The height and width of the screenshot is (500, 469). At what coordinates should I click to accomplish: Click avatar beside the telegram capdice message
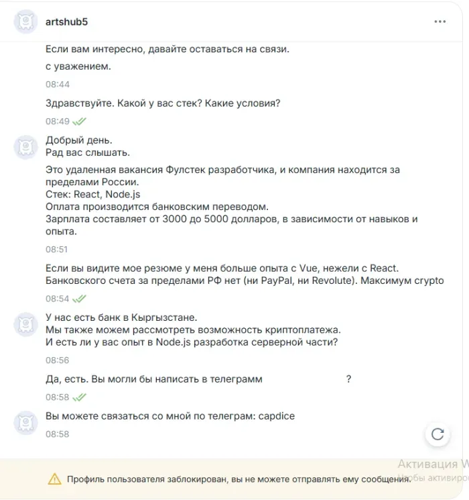25,423
